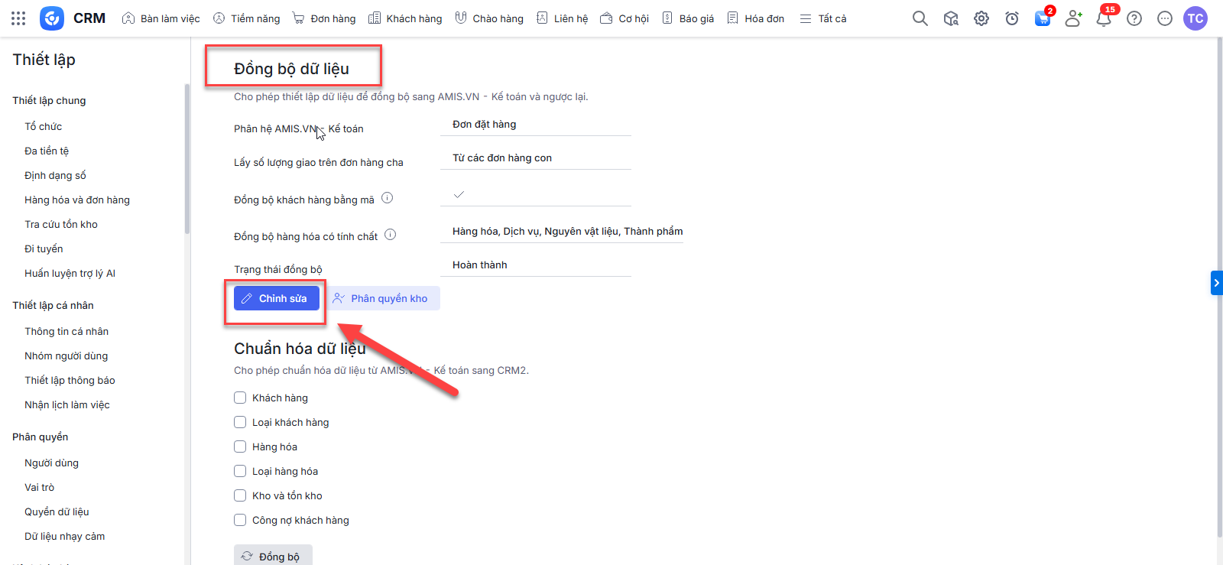Enable the Hàng hóa checkbox

coord(240,446)
